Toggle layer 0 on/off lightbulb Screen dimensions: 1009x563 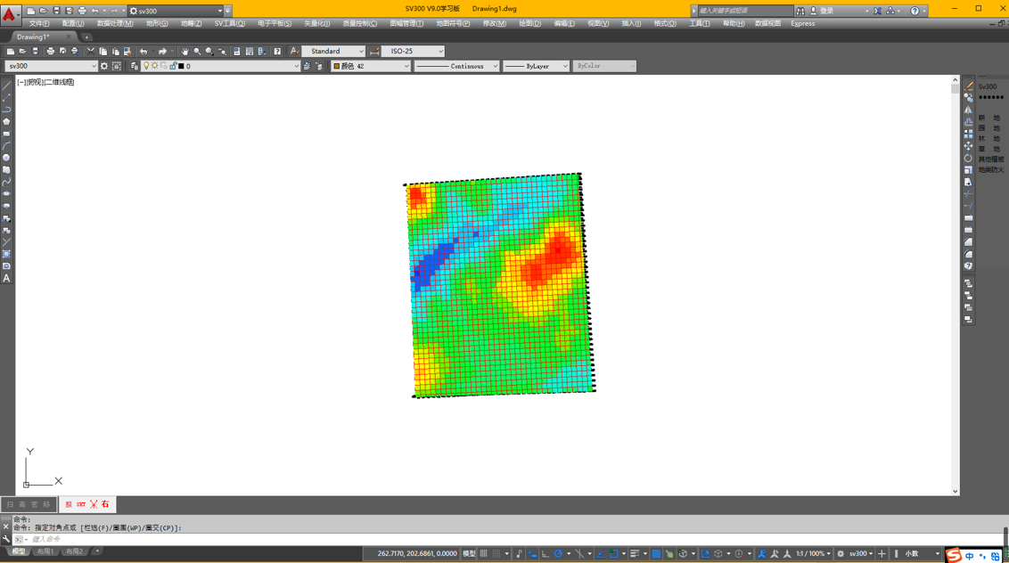click(x=146, y=66)
